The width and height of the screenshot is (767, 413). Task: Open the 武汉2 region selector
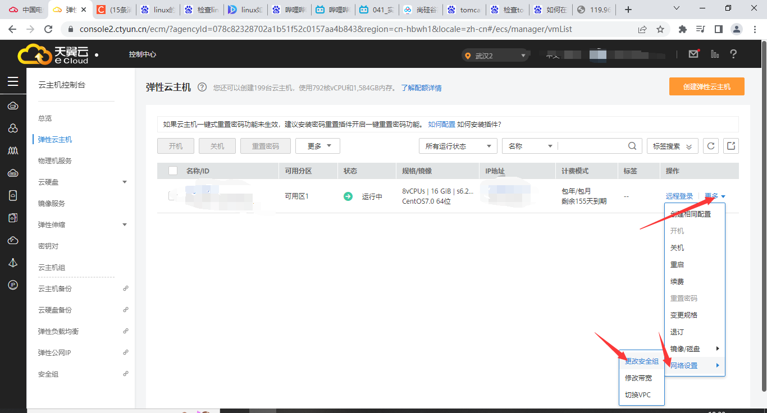point(494,56)
